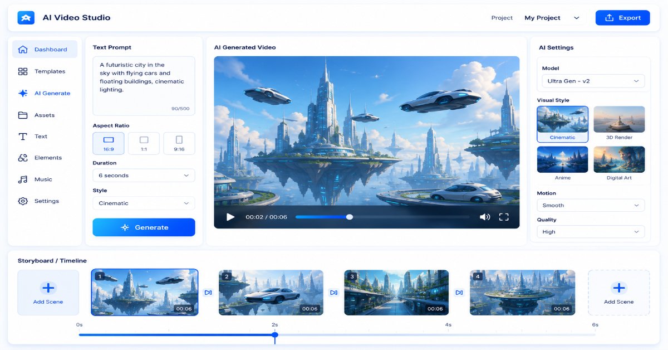The height and width of the screenshot is (350, 668).
Task: Click the timeline track near 4s
Action: (x=448, y=335)
